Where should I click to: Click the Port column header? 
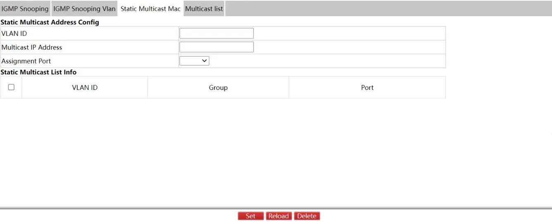coord(367,87)
